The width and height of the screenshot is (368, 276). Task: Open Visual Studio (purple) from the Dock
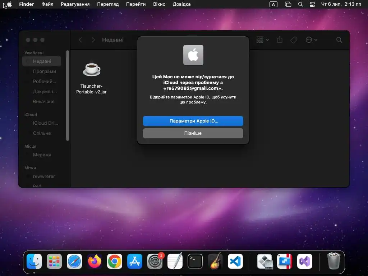pos(305,261)
